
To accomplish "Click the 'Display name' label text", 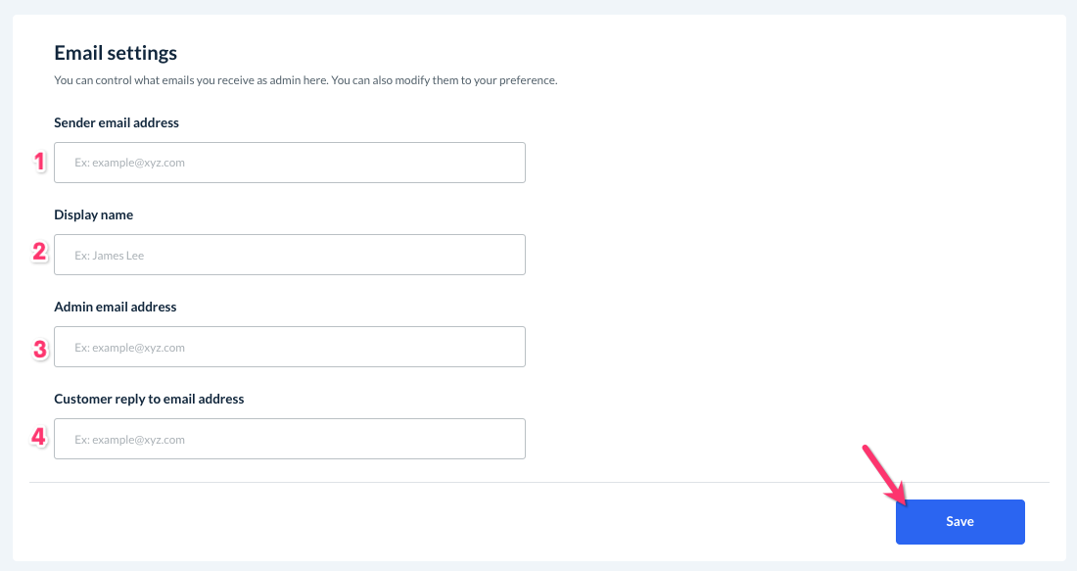I will pos(93,214).
